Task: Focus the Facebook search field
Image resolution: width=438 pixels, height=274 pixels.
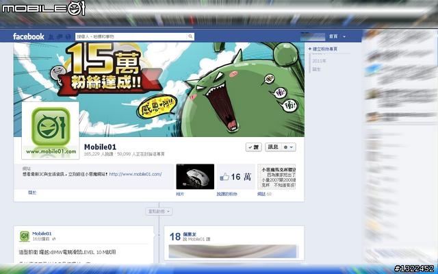Action: click(x=135, y=36)
